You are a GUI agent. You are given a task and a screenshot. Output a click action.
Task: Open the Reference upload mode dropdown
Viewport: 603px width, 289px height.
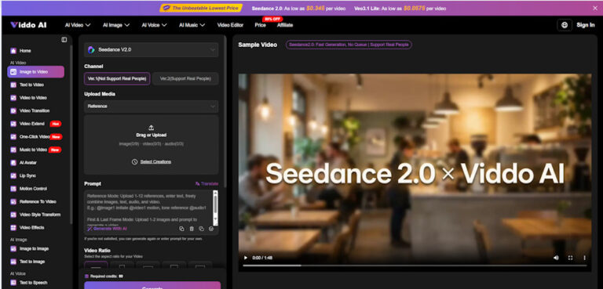tap(151, 107)
